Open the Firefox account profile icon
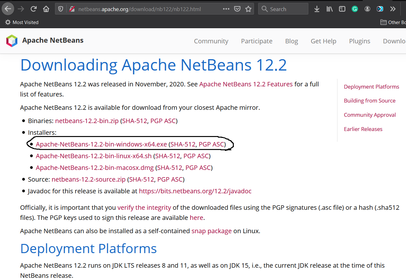The width and height of the screenshot is (406, 280). [x=367, y=9]
